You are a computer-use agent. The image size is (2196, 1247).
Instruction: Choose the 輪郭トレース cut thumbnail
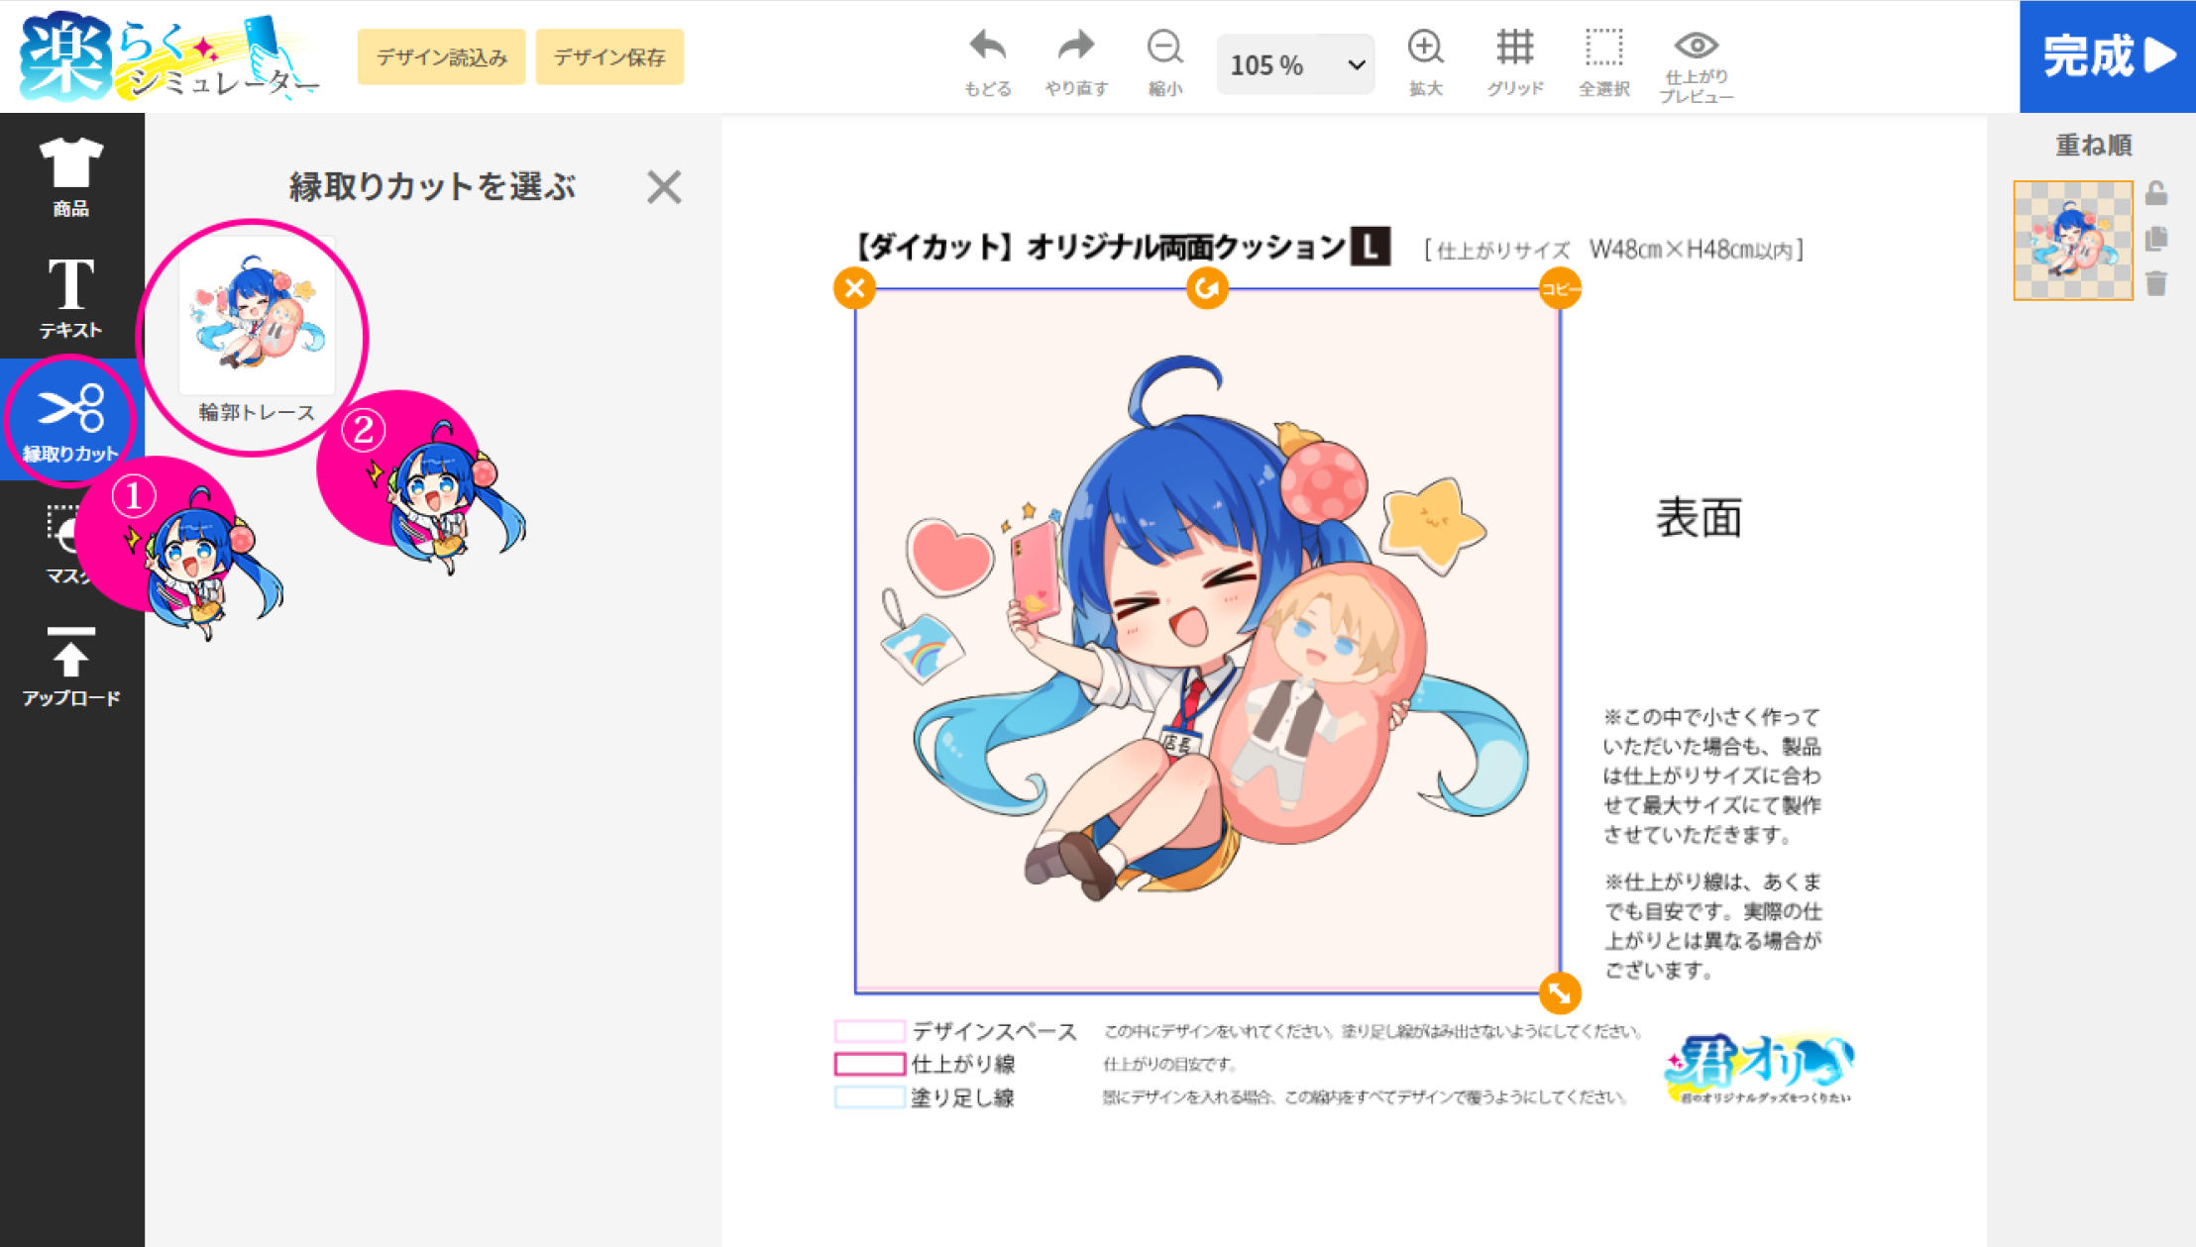coord(257,317)
